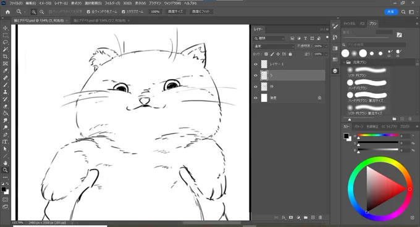420x227 pixels.
Task: Select the Brush tool in the toolbox
Action: pos(5,85)
